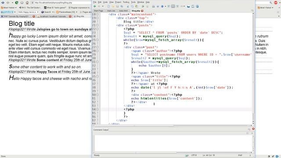This screenshot has height=158, width=281.
Task: Open the PandoraNews feed dropdown
Action: (x=77, y=12)
